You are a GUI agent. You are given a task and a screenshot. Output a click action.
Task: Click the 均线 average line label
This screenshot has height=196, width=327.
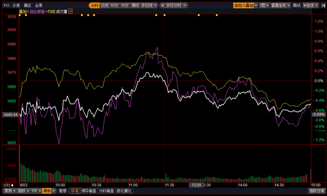52,11
